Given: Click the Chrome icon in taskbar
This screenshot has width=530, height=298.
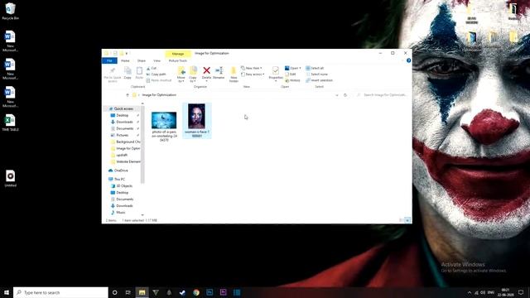Looking at the screenshot, I should 196,292.
